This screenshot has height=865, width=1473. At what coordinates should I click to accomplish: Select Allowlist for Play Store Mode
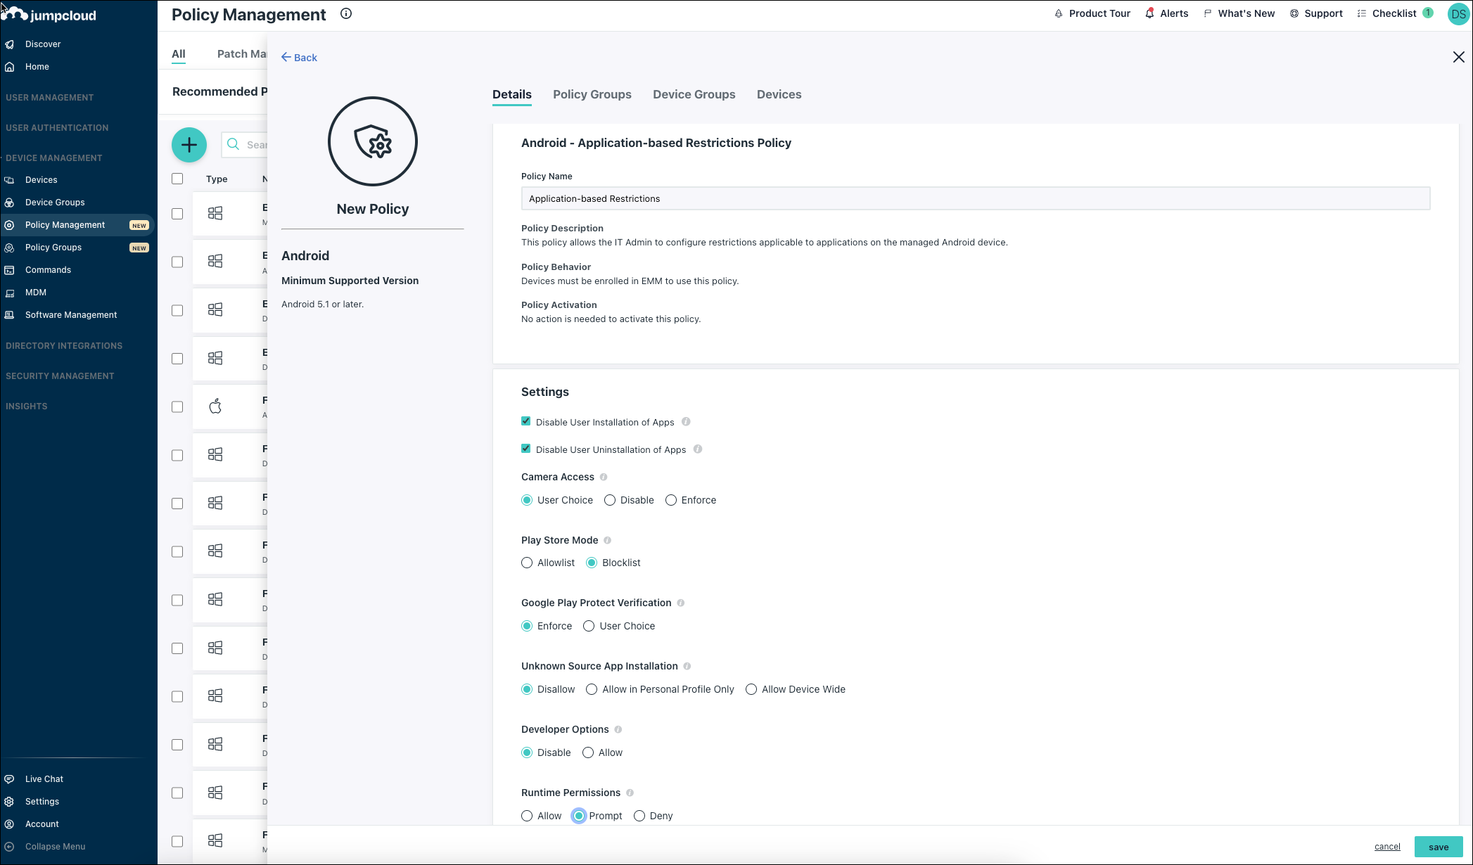[527, 563]
